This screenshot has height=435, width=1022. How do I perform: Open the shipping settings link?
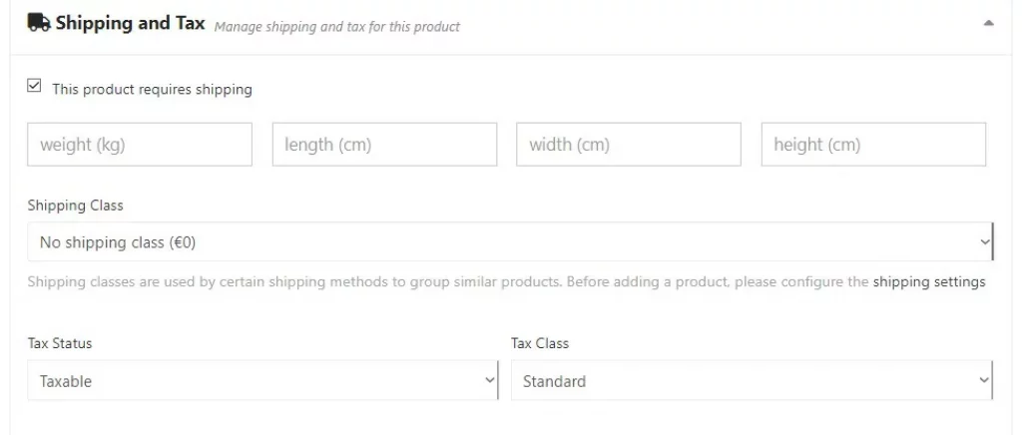tap(929, 281)
